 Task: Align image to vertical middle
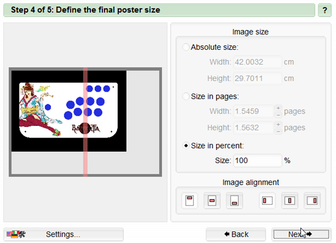tap(212, 200)
